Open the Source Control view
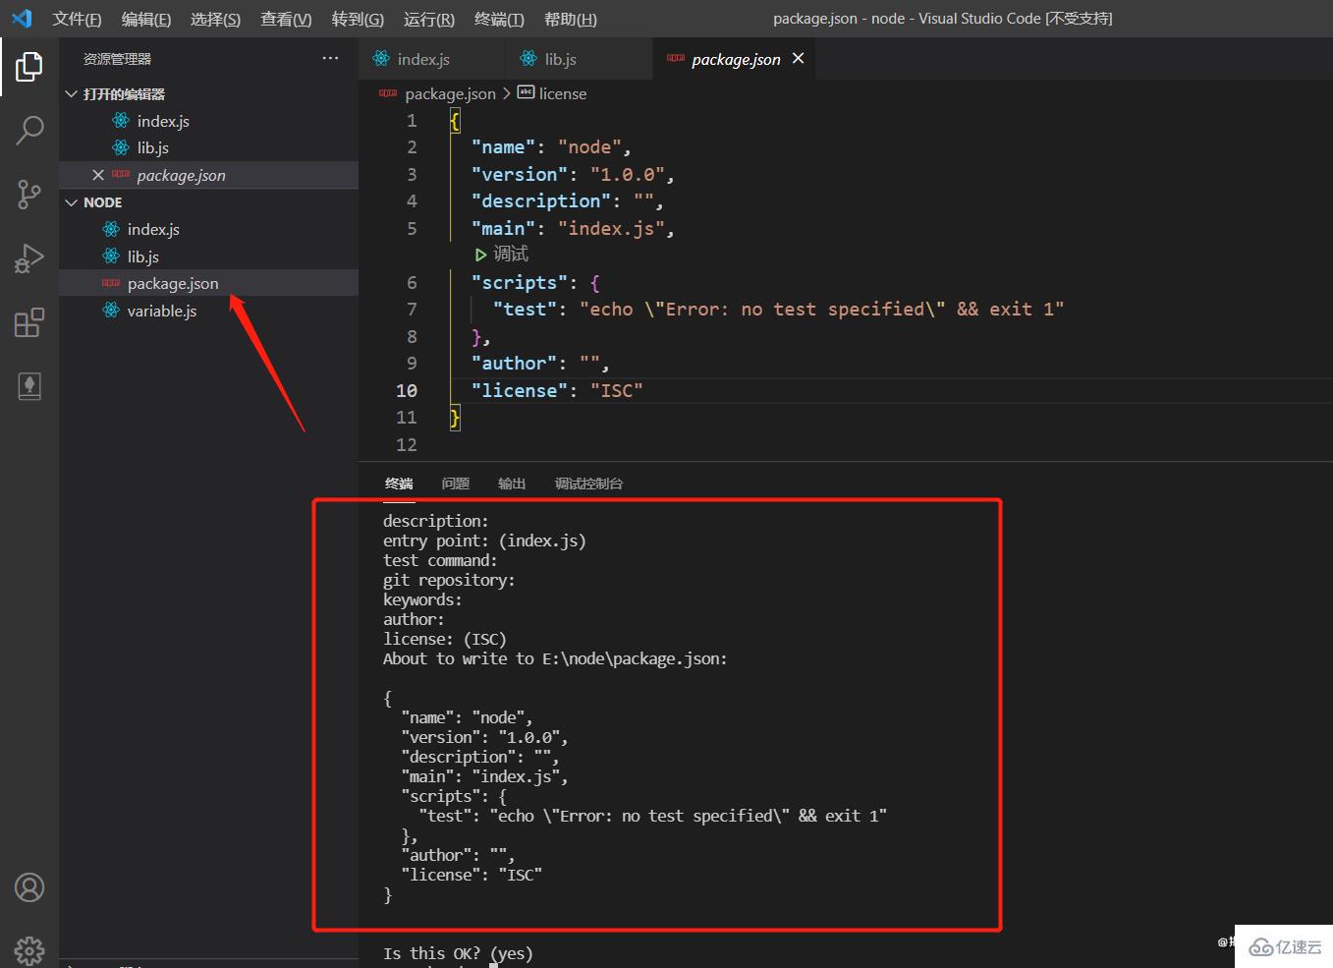The width and height of the screenshot is (1333, 968). 29,194
